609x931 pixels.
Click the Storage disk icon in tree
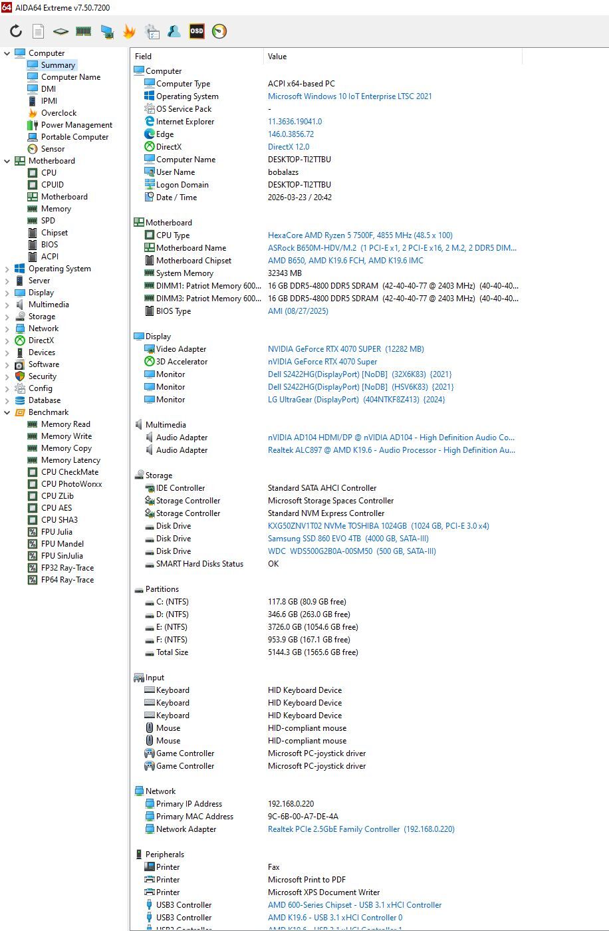(x=20, y=317)
